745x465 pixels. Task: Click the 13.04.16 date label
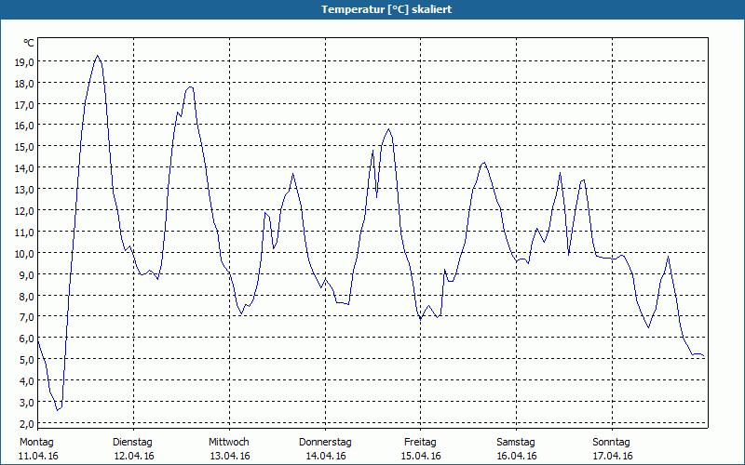pos(230,456)
